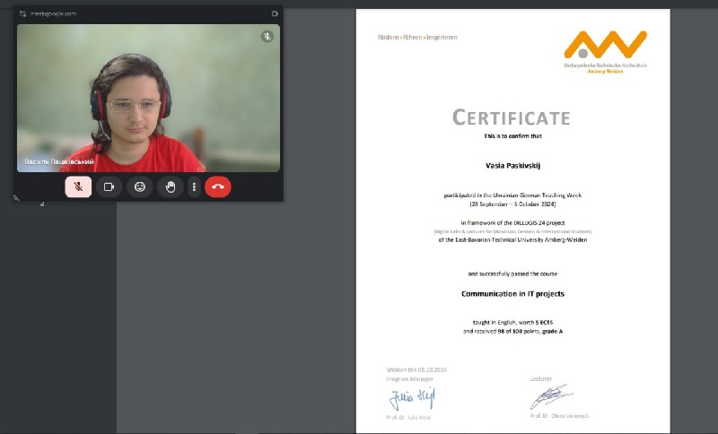Click the CERTIFICATE heading
Screen dimensions: 718x434
(511, 117)
